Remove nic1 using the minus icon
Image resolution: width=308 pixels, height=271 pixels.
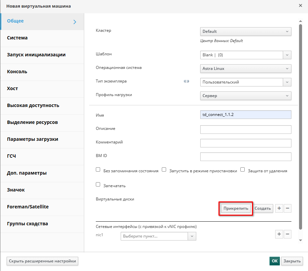point(287,234)
